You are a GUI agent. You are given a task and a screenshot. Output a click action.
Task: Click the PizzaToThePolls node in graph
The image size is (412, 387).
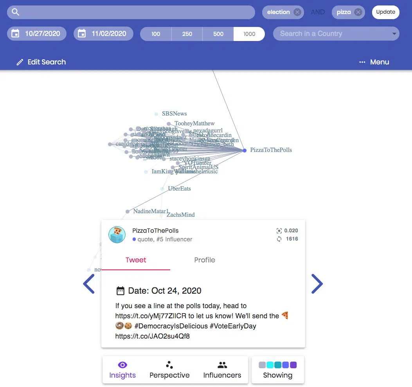pos(245,150)
